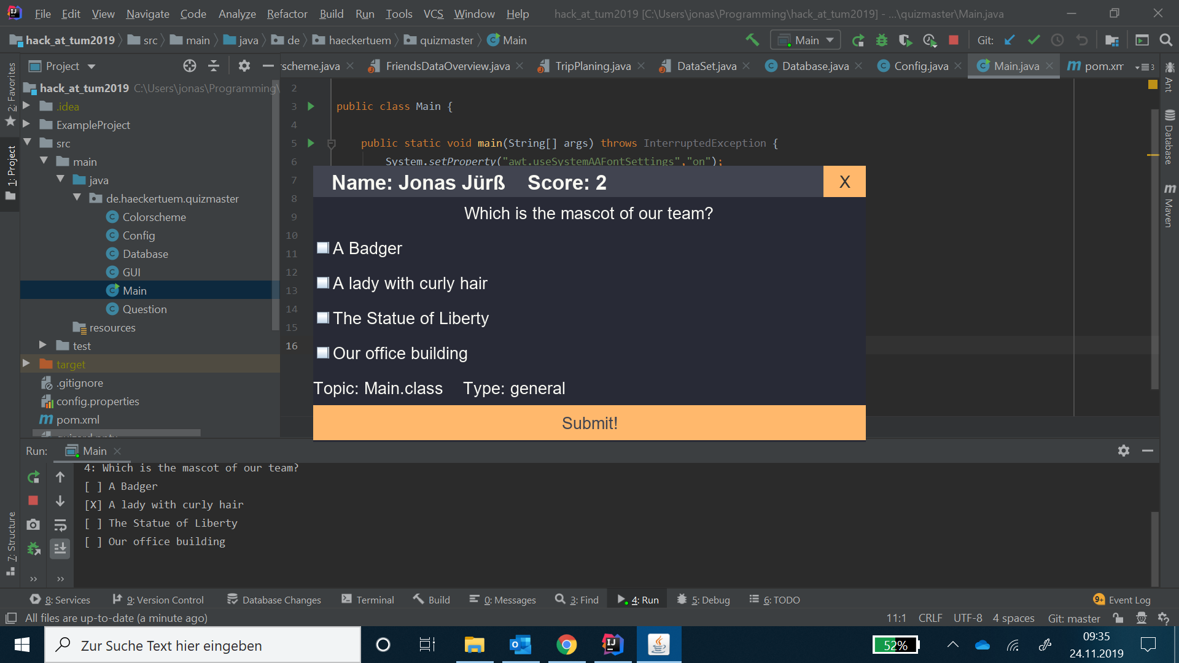1179x663 pixels.
Task: Stop the running program via red square
Action: click(x=954, y=40)
